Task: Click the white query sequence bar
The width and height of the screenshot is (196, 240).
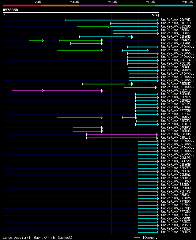Action: tap(81, 13)
